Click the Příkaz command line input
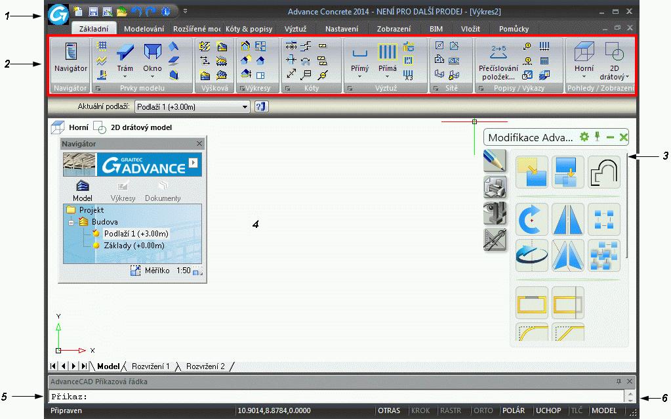Viewport: 671px width, 419px height. point(336,396)
